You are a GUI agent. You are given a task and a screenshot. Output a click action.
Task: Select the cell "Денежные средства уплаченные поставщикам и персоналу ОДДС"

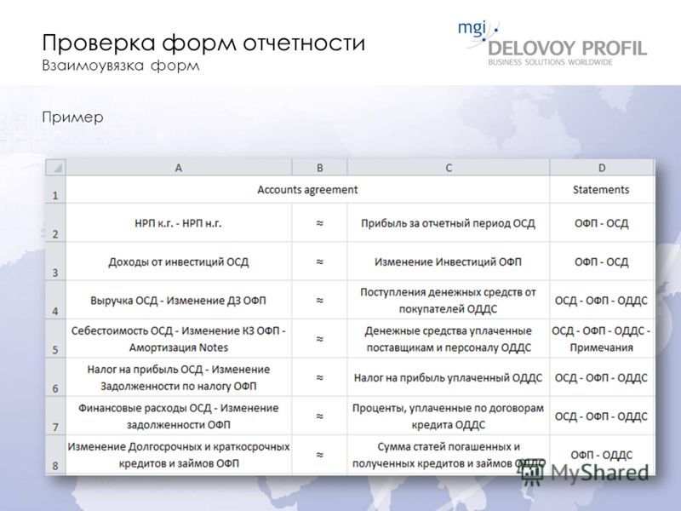coord(449,339)
